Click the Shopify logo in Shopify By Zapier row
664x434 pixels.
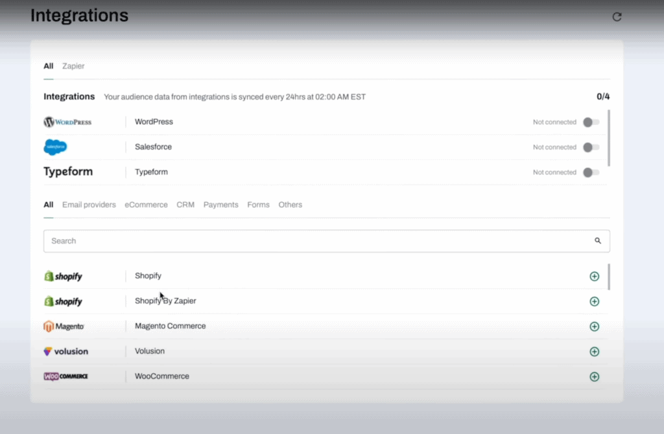63,301
